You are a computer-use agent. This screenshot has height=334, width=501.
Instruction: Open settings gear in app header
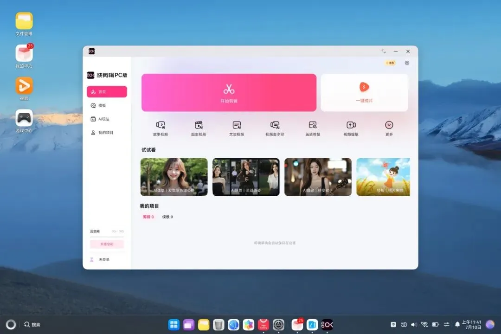407,63
